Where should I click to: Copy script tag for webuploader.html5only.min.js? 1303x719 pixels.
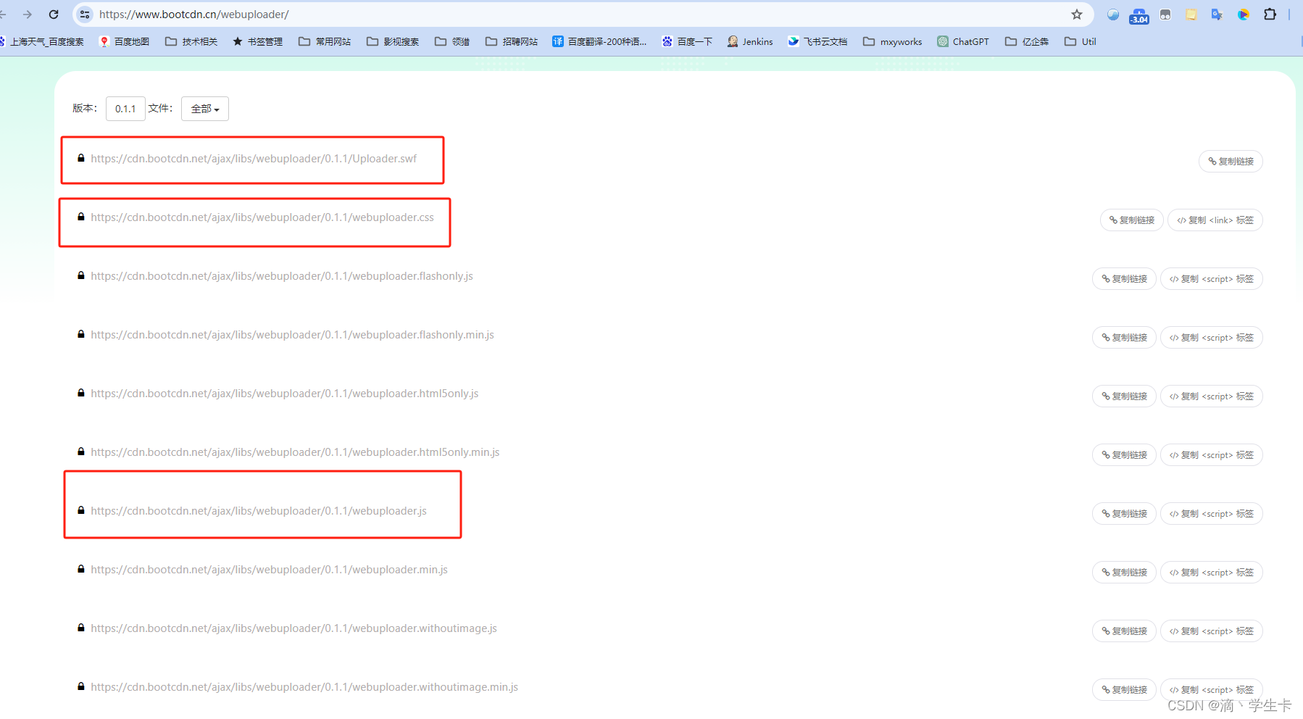coord(1212,455)
